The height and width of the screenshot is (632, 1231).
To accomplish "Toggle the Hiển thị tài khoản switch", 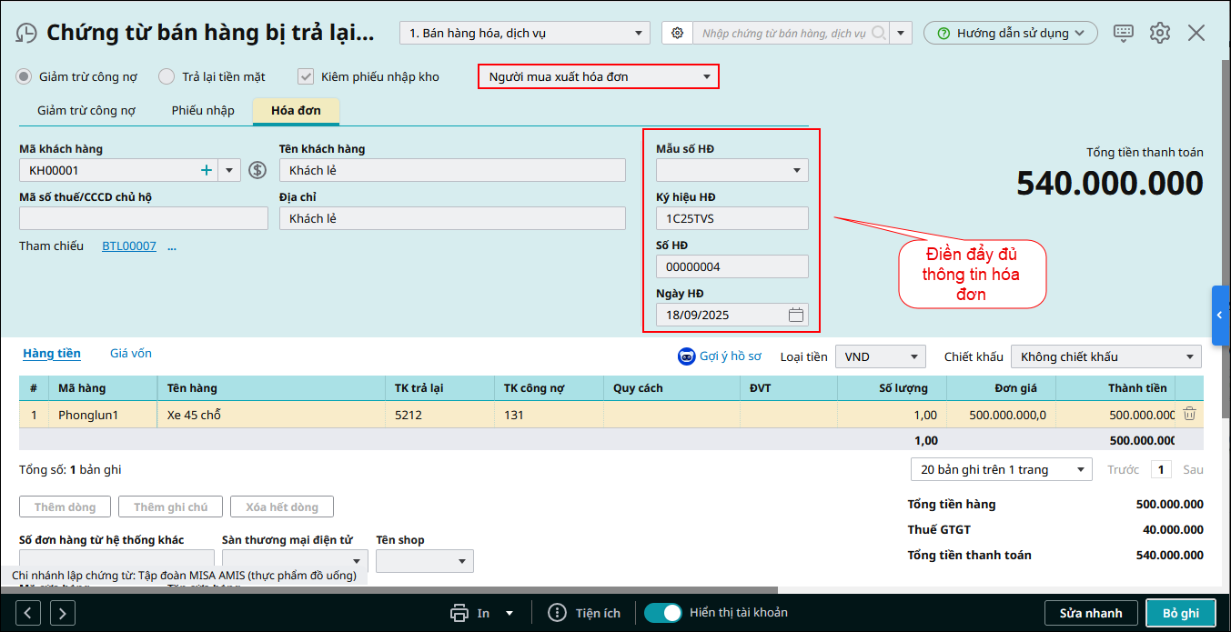I will click(663, 613).
